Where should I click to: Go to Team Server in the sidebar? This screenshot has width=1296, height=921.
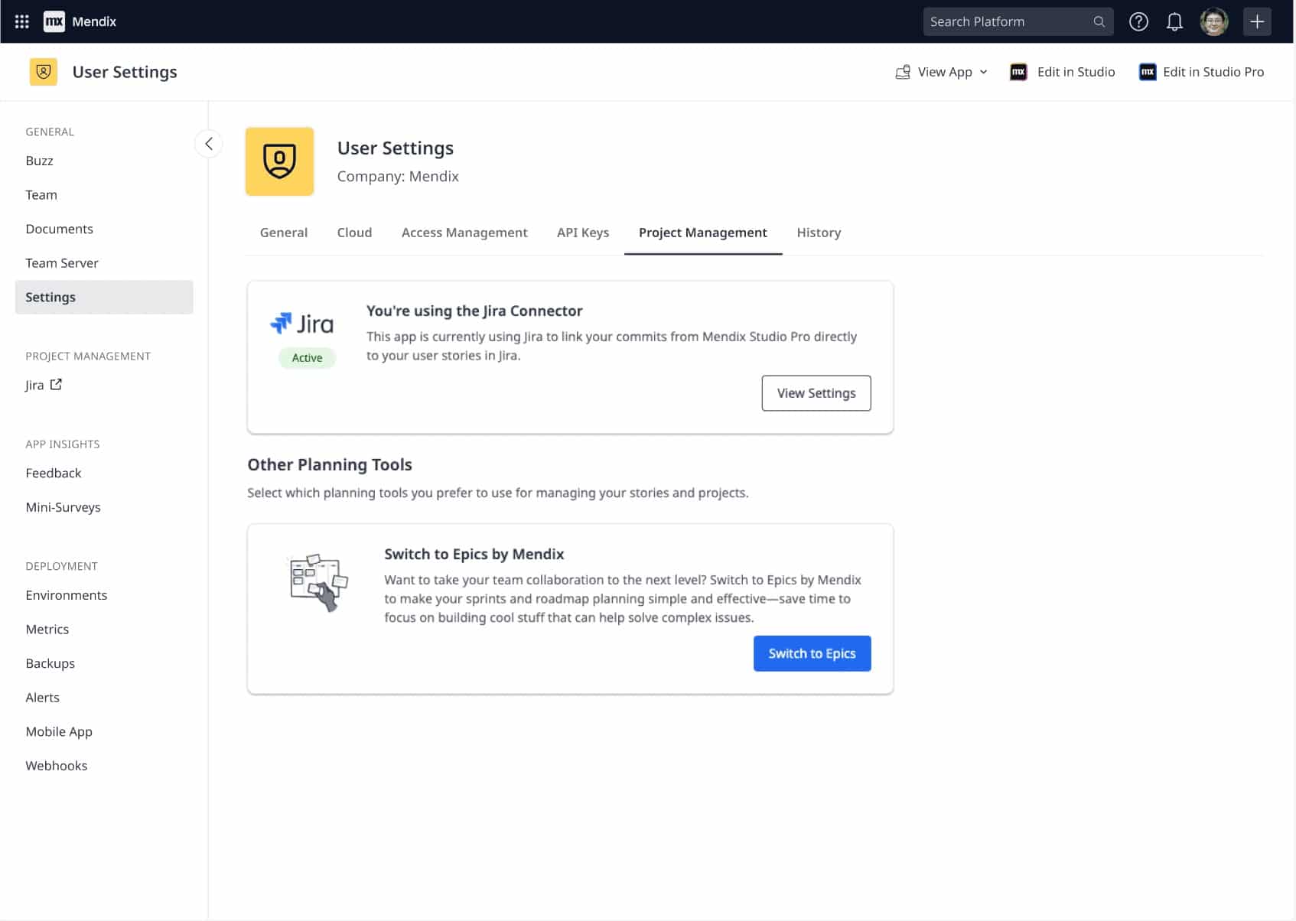pyautogui.click(x=61, y=262)
